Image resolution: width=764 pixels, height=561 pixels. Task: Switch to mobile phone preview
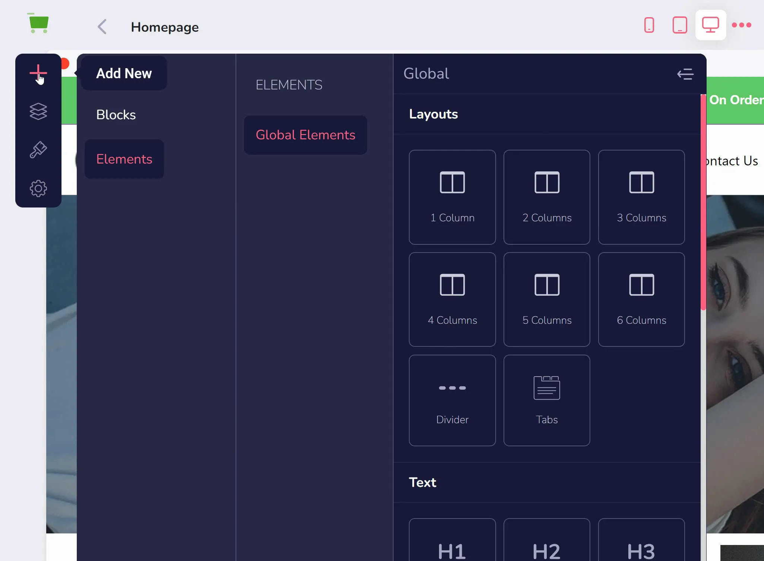point(649,25)
